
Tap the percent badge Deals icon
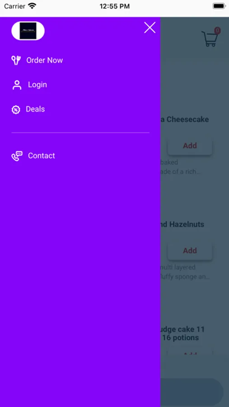pos(16,109)
